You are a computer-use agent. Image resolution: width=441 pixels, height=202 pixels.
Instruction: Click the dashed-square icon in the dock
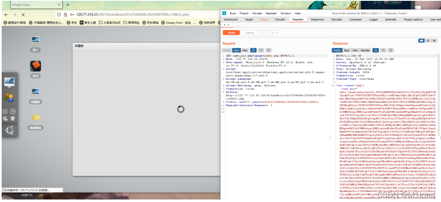pos(5,111)
